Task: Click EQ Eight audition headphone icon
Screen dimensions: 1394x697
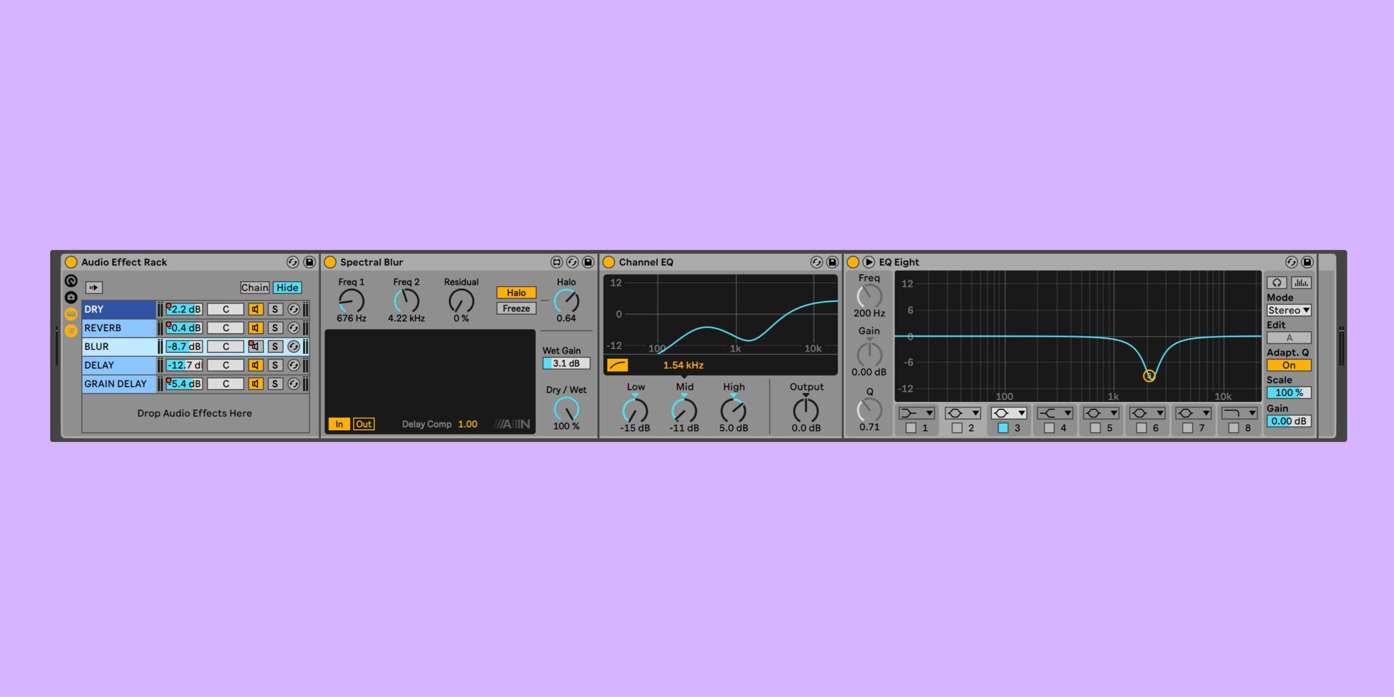Action: coord(1276,283)
